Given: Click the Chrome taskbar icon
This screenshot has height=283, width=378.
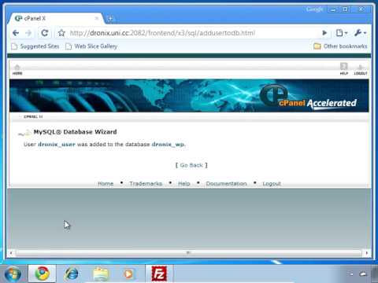Looking at the screenshot, I should [42, 274].
